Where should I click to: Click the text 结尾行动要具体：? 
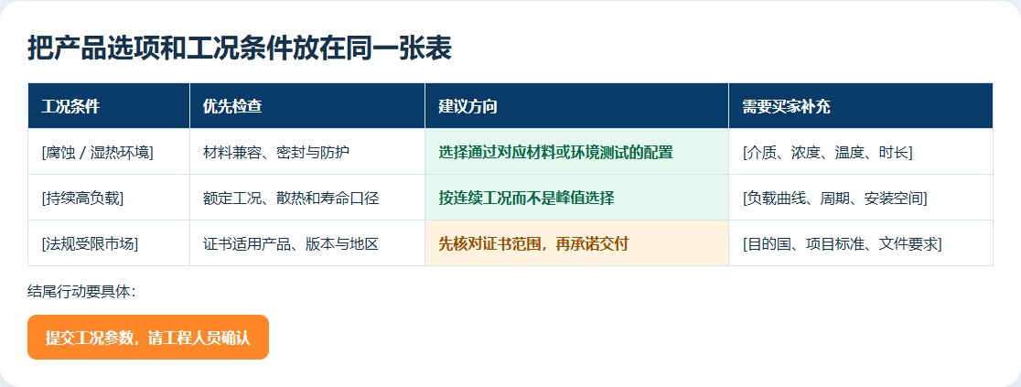[82, 291]
